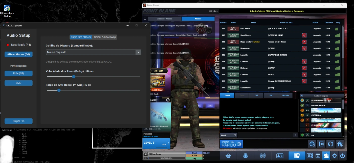The height and width of the screenshot is (163, 354).
Task: Open the Geral chat channel dropdown
Action: [229, 135]
